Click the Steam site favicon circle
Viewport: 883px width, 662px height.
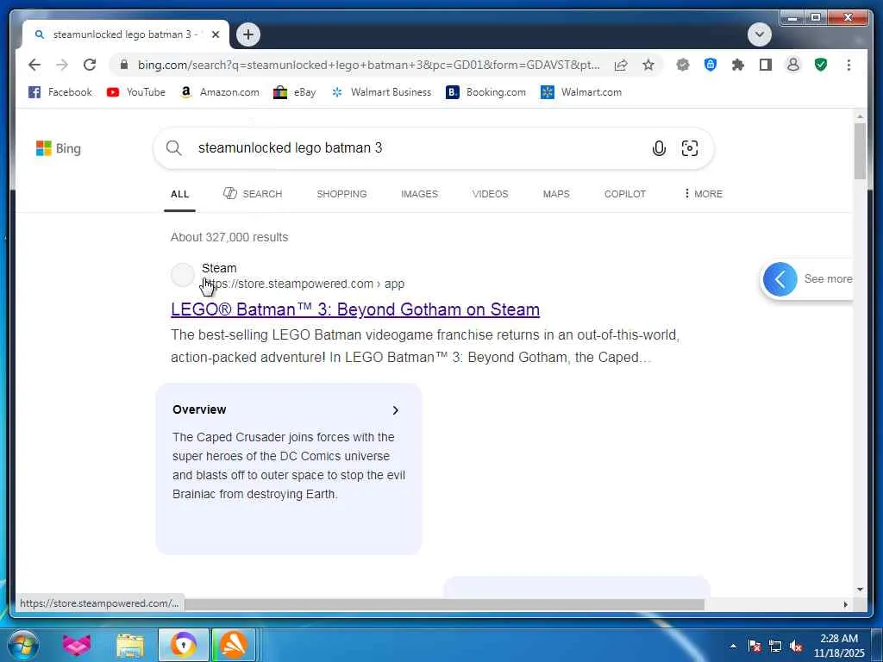tap(183, 275)
